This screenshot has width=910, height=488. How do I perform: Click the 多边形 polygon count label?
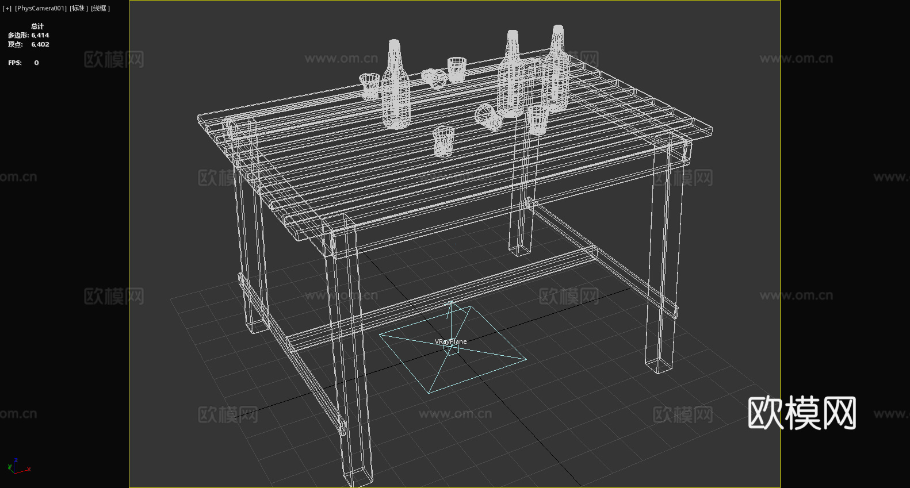[x=18, y=35]
